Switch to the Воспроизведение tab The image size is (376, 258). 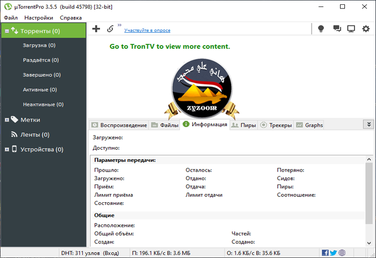tap(119, 125)
